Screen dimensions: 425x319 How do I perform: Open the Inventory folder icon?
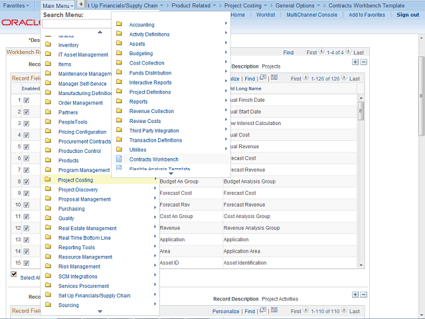click(48, 45)
